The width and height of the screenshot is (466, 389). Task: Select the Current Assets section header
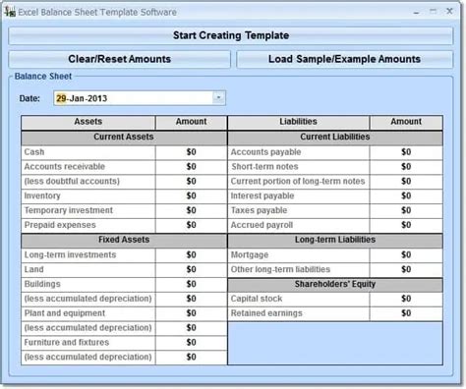(124, 138)
